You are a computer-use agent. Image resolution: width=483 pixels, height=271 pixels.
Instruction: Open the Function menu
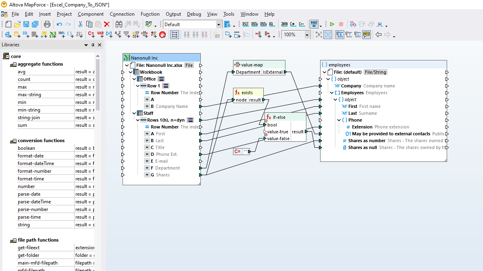(150, 14)
